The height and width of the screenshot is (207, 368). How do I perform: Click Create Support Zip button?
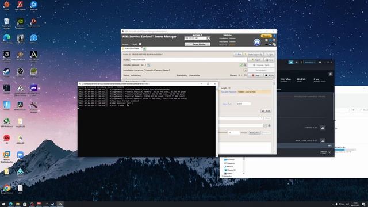tap(254, 55)
